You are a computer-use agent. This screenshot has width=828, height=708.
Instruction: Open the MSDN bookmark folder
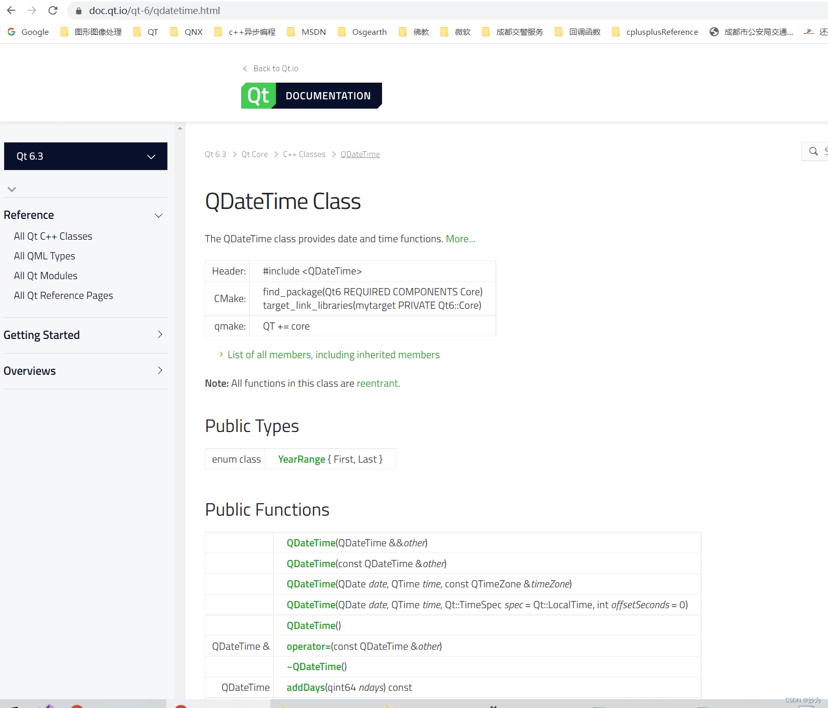pyautogui.click(x=307, y=32)
